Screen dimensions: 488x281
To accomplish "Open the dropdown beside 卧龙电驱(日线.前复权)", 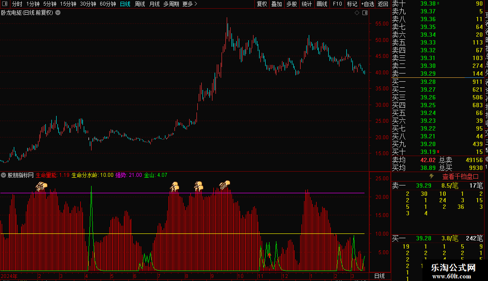I will coord(58,13).
